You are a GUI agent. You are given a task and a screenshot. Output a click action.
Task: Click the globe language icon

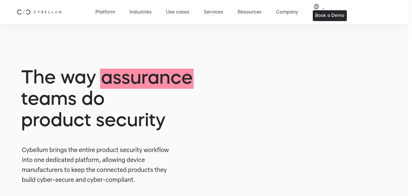tap(316, 7)
